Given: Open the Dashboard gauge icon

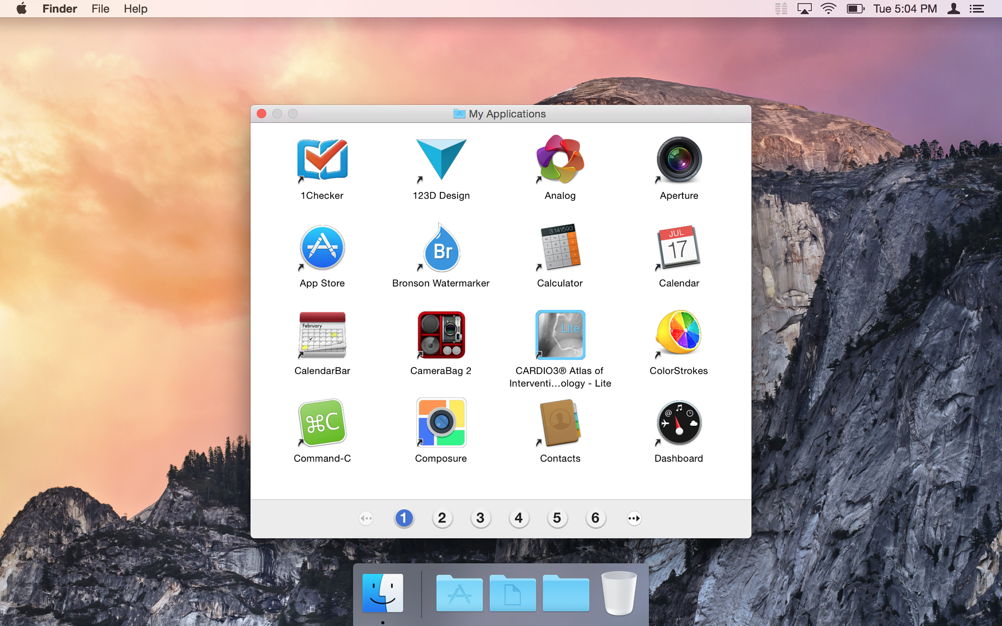Looking at the screenshot, I should point(679,422).
